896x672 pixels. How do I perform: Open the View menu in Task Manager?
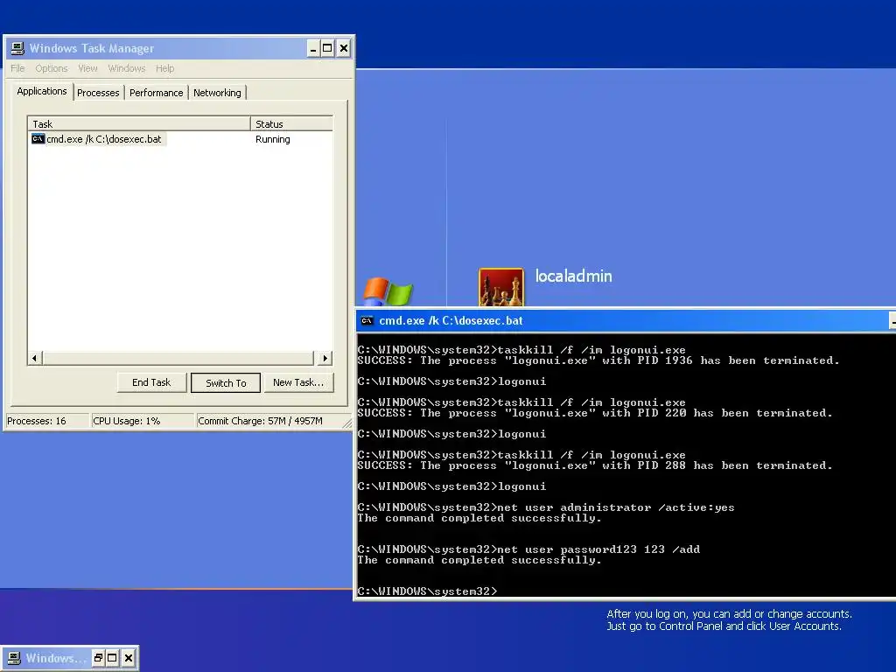pos(87,68)
